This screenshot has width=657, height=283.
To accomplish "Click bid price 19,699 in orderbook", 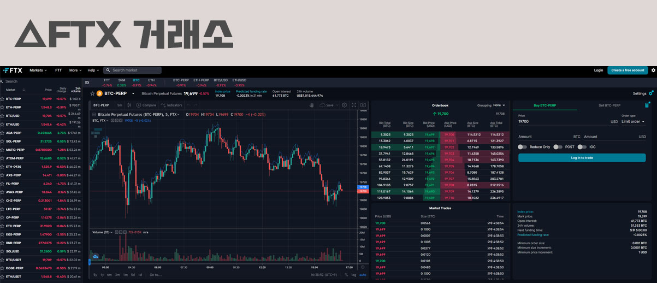I will [x=430, y=134].
